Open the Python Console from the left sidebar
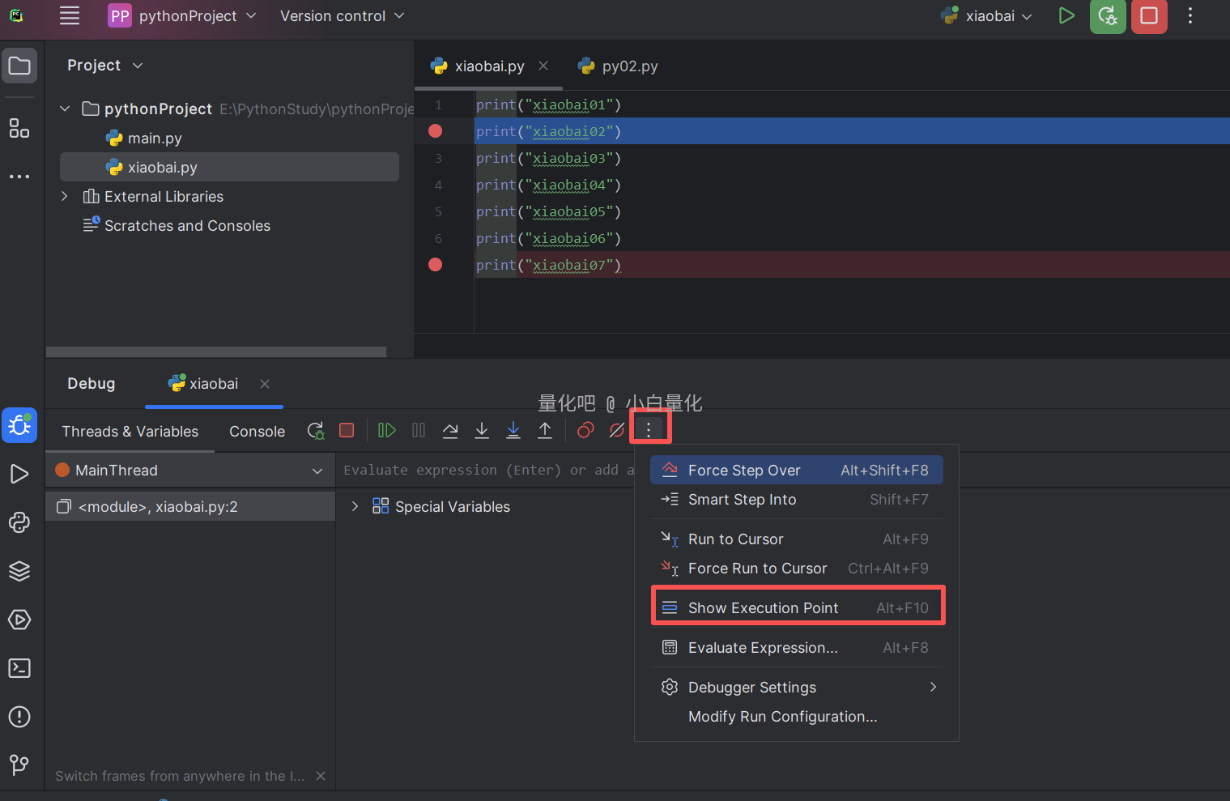The height and width of the screenshot is (801, 1230). pyautogui.click(x=19, y=522)
